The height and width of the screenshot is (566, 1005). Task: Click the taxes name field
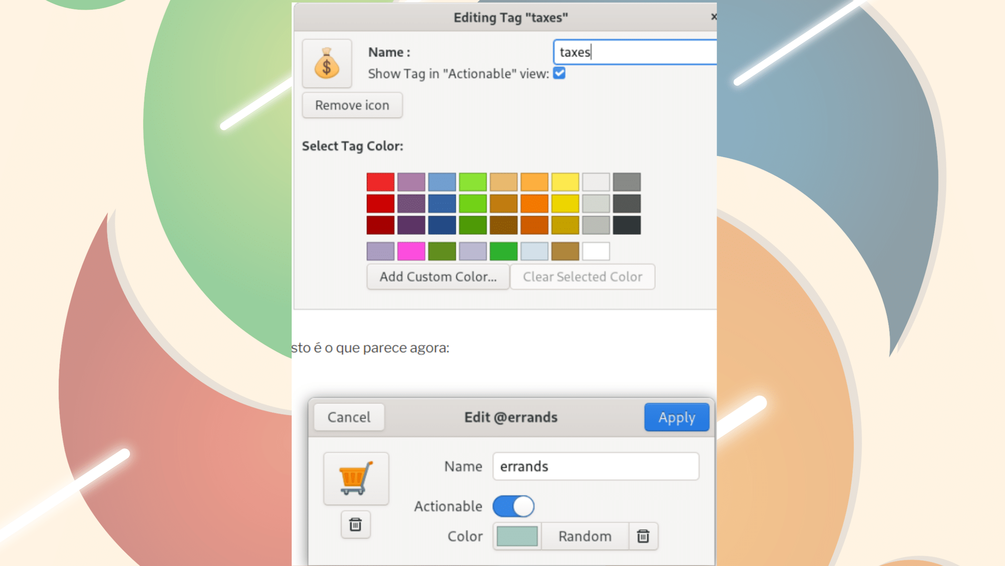[x=635, y=52]
